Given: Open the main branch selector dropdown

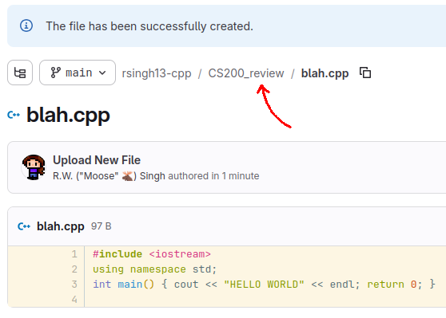Looking at the screenshot, I should (78, 73).
